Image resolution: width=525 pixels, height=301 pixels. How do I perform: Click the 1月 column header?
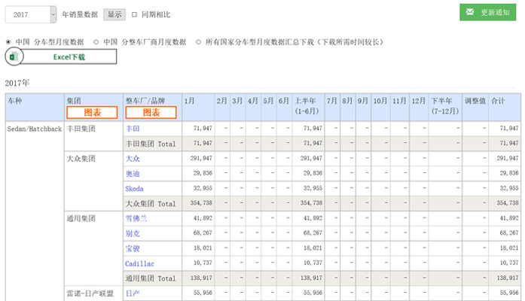pyautogui.click(x=198, y=108)
